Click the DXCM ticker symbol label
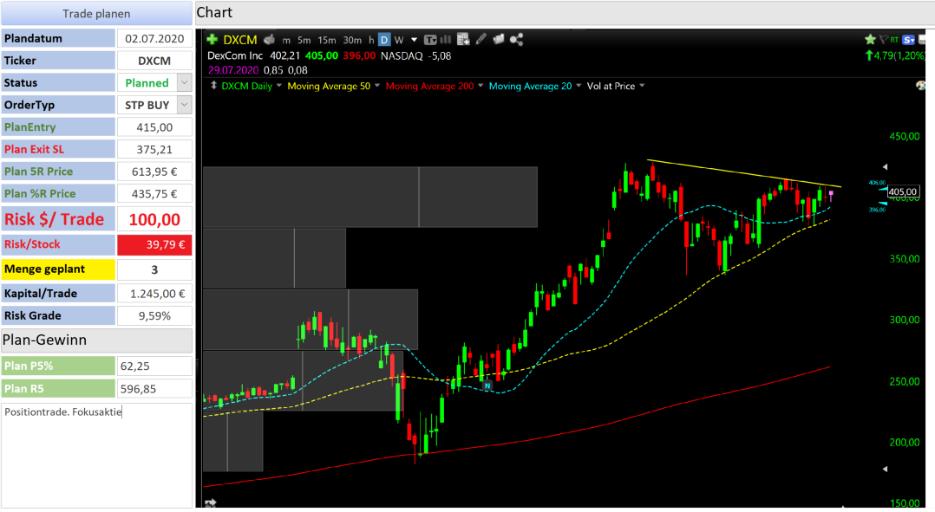The image size is (935, 512). pyautogui.click(x=240, y=40)
